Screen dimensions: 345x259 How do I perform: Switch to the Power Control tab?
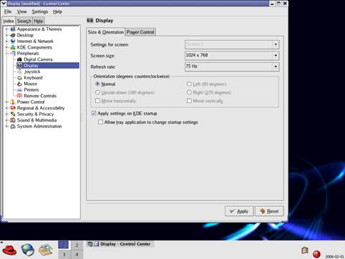pyautogui.click(x=140, y=32)
